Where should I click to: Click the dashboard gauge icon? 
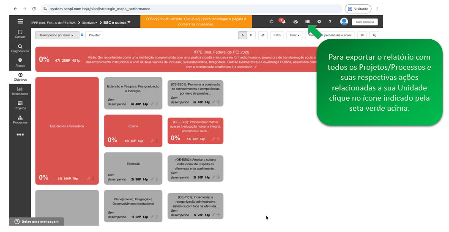click(x=296, y=22)
